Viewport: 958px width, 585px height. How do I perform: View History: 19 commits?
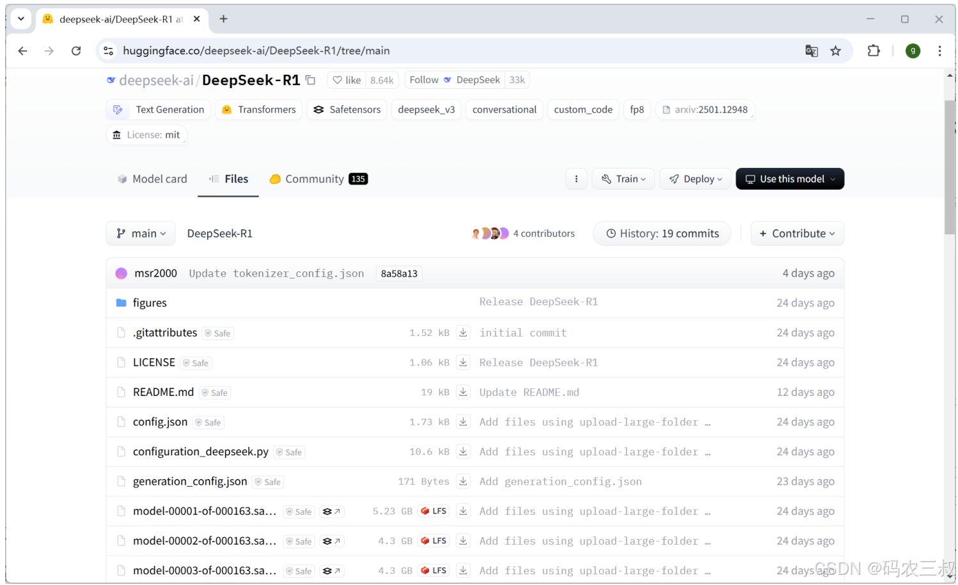point(662,233)
